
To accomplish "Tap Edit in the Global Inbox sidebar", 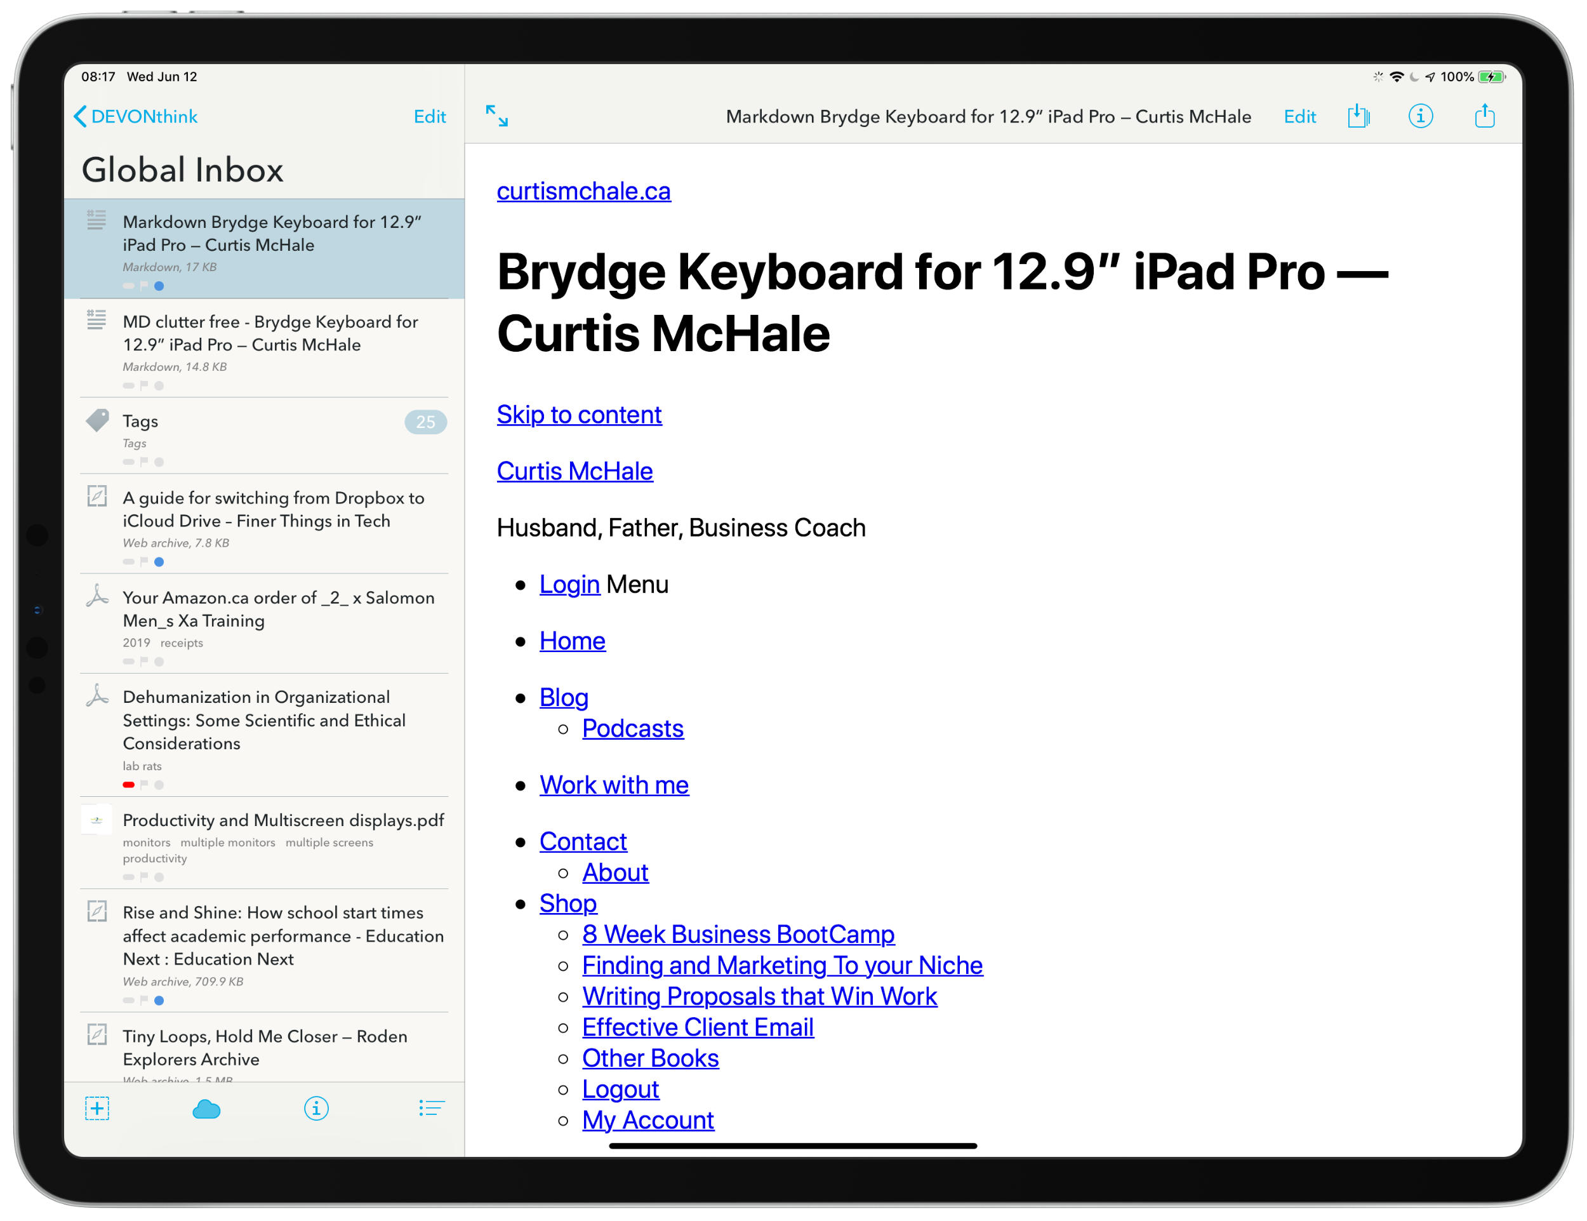I will coord(430,116).
